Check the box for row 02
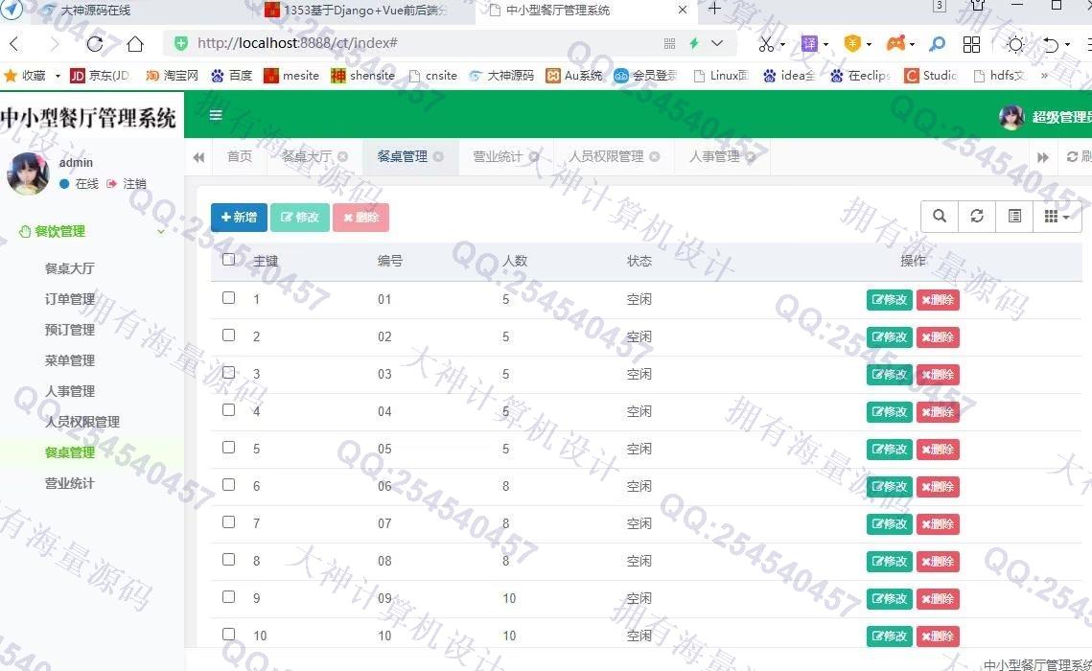The width and height of the screenshot is (1092, 671). [228, 335]
